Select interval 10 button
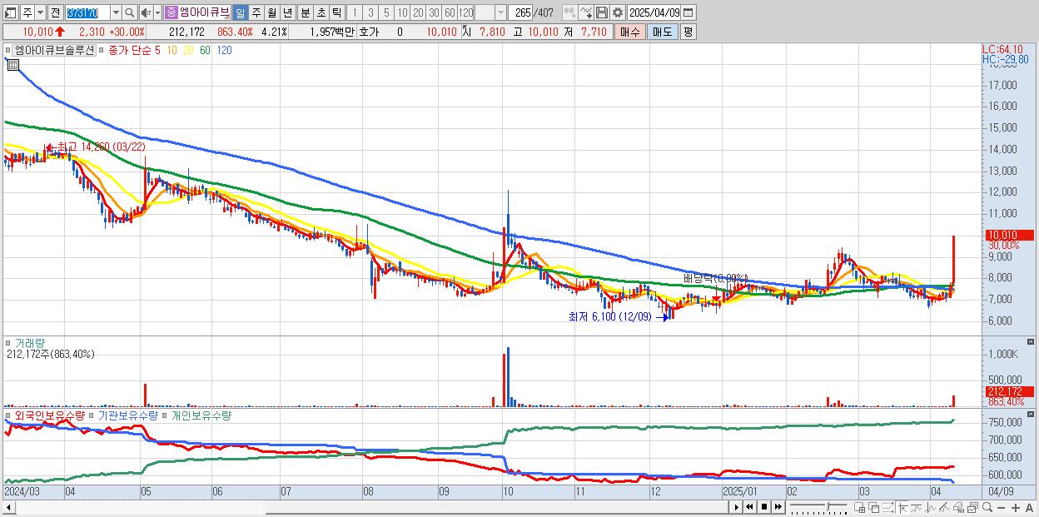Image resolution: width=1039 pixels, height=517 pixels. coord(401,12)
